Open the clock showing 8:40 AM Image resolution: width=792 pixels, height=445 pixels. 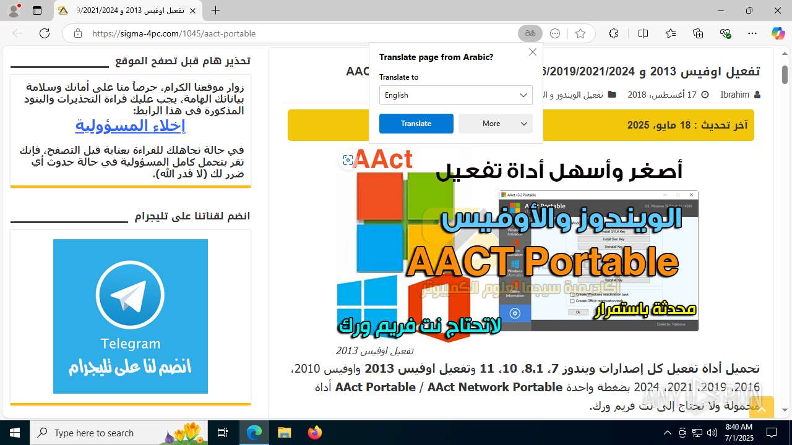(739, 433)
